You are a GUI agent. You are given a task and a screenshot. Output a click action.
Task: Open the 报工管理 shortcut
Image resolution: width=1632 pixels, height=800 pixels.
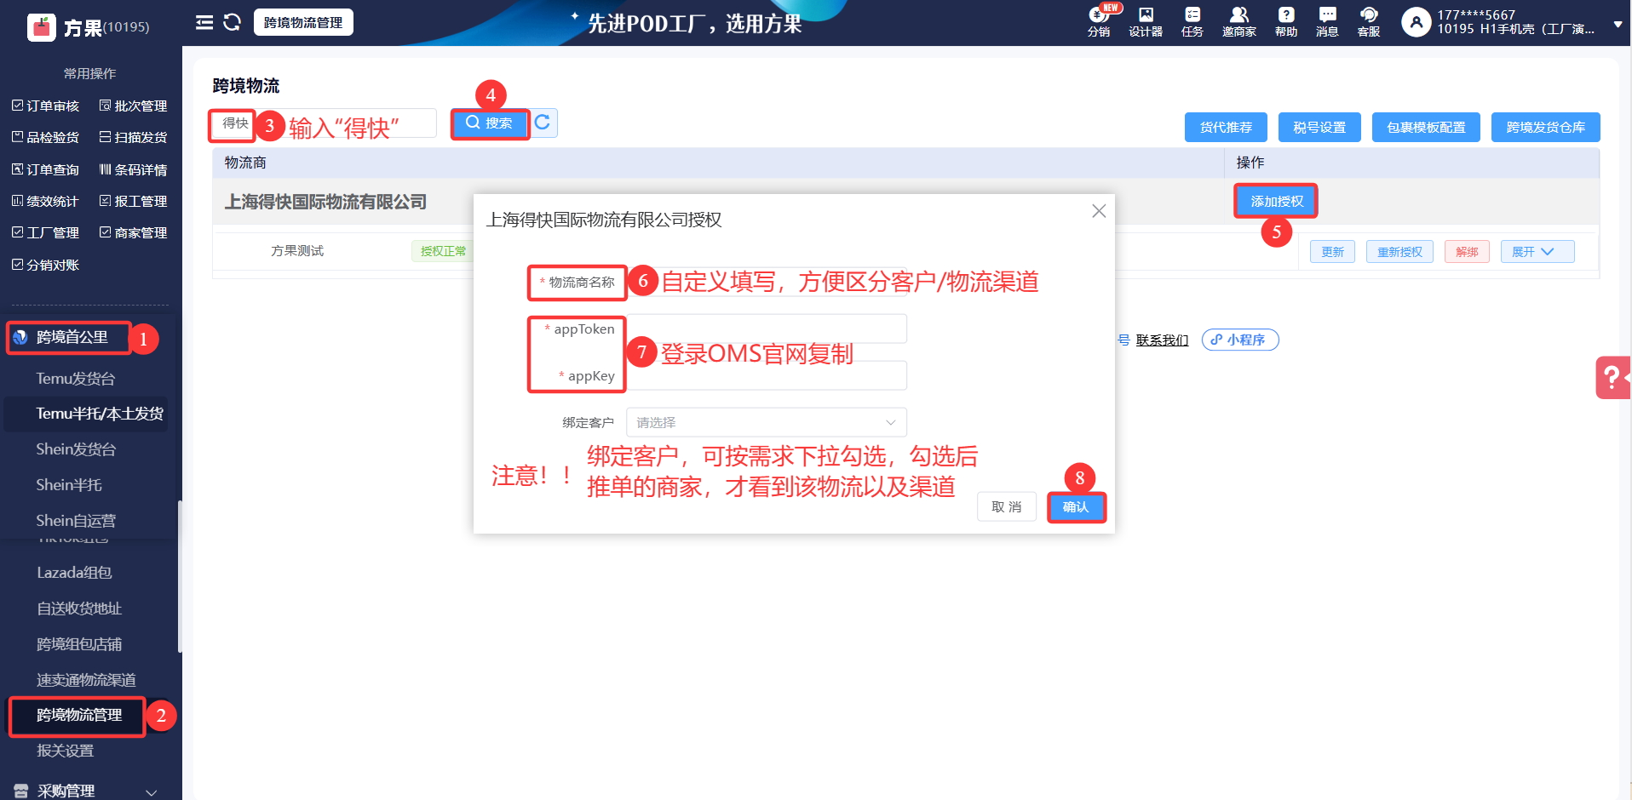[x=134, y=201]
